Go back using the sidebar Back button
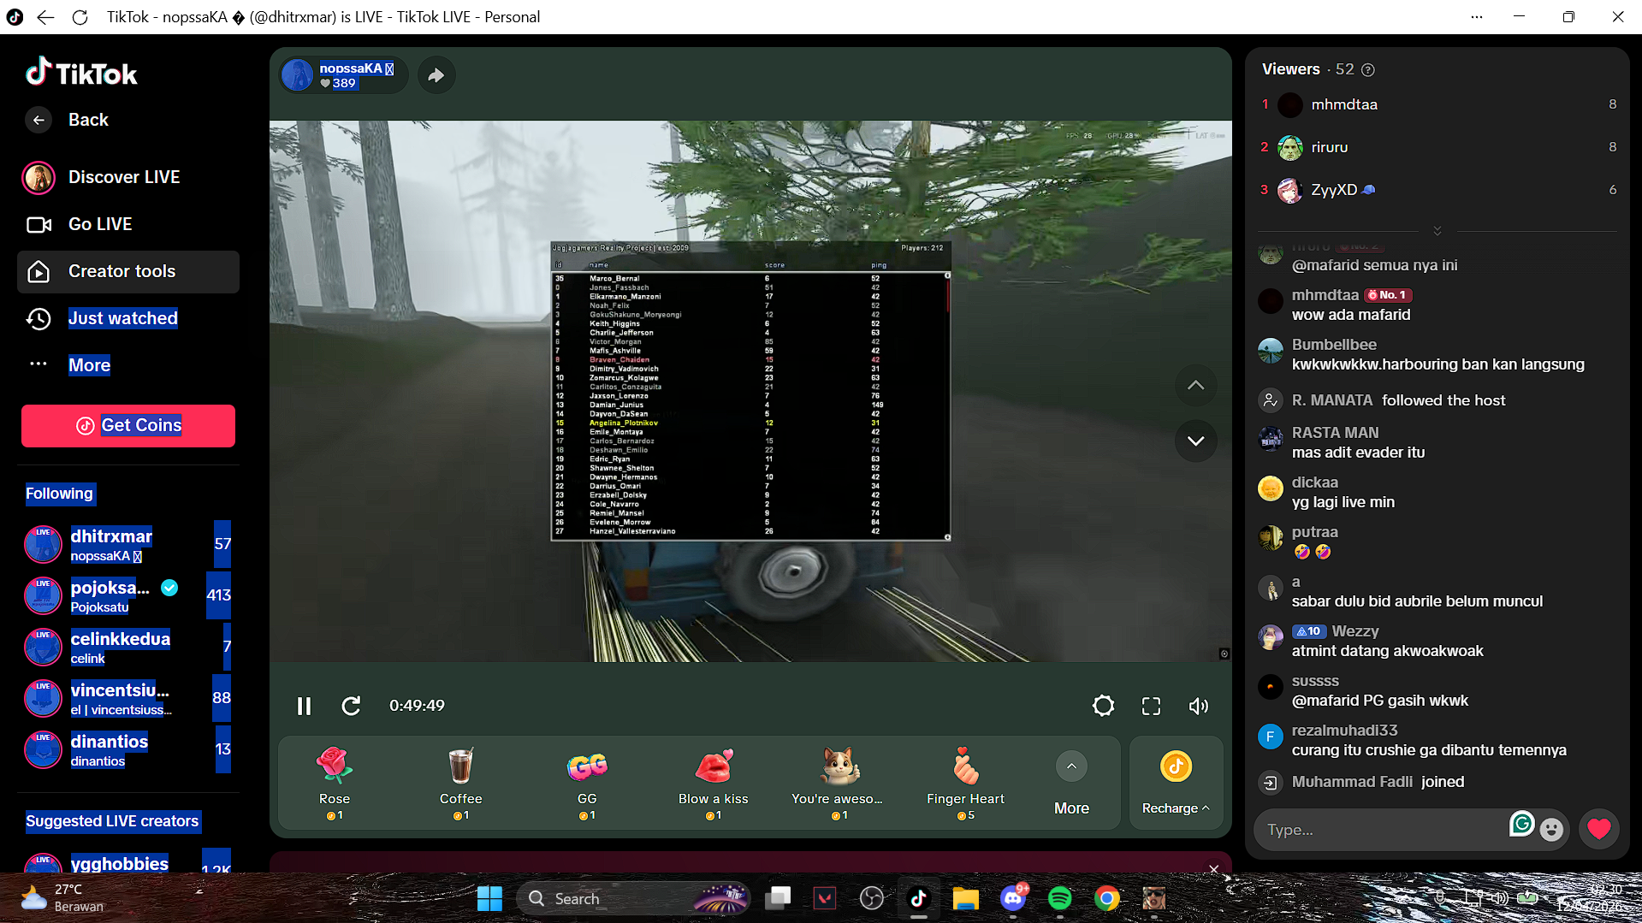This screenshot has width=1642, height=923. [68, 120]
